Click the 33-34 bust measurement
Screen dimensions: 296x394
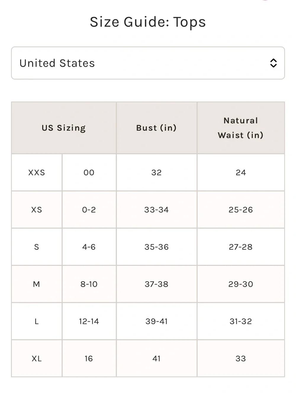[x=157, y=210]
